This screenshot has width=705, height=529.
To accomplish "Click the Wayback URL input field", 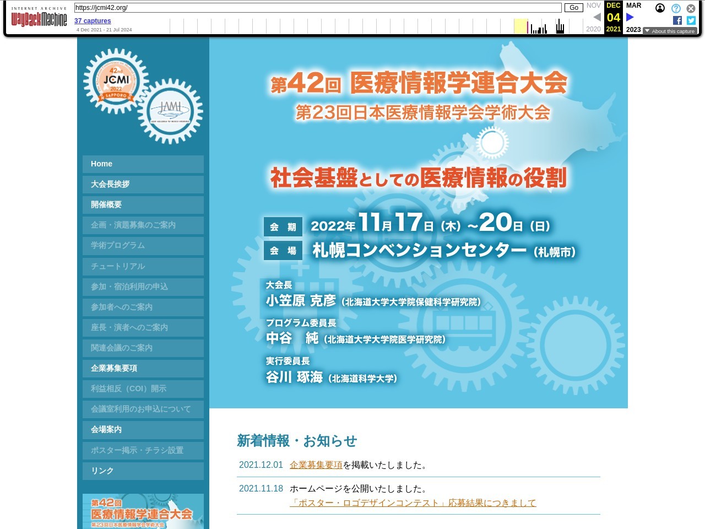I will tap(317, 8).
